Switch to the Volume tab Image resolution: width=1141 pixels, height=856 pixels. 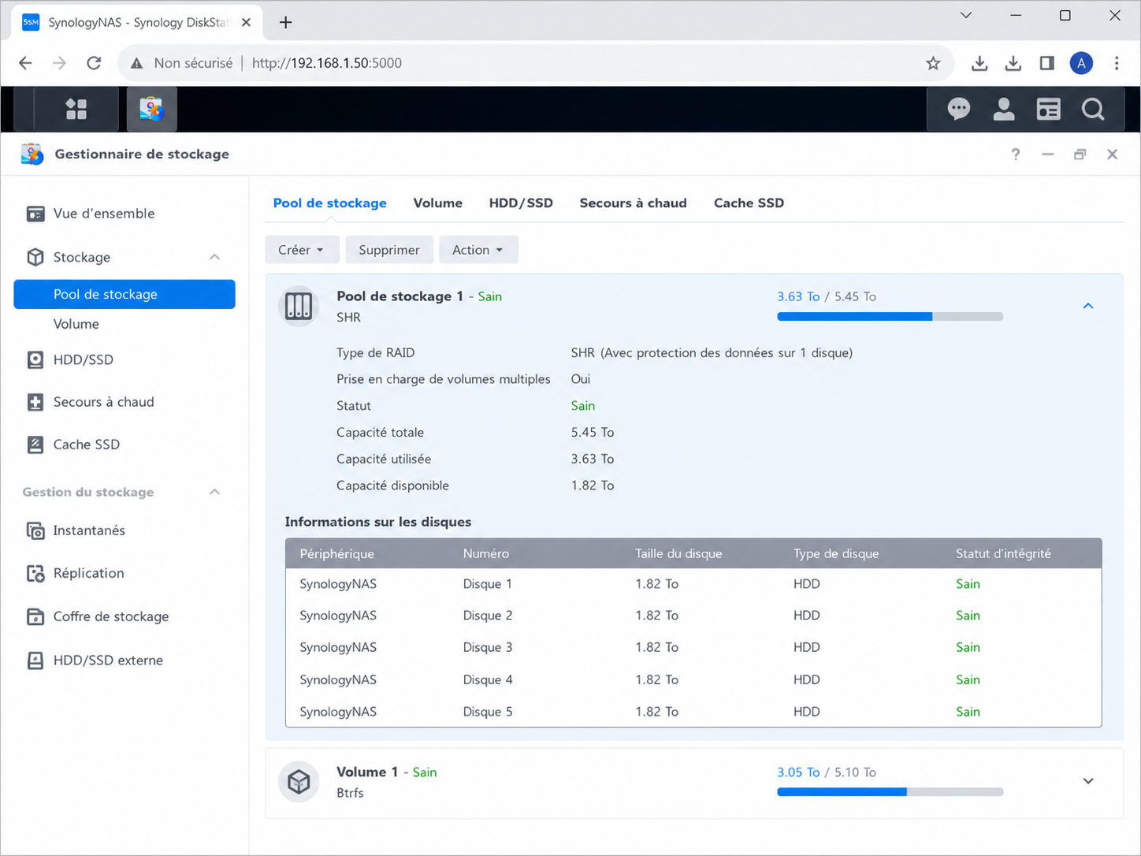438,203
